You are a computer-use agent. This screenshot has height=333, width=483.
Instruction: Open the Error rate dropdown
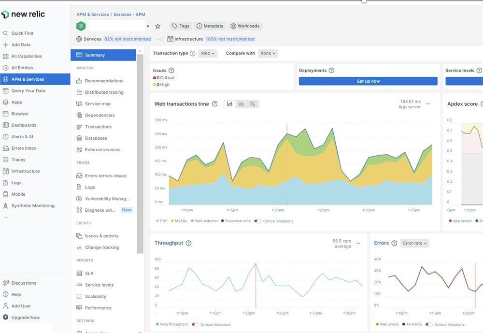pos(415,244)
